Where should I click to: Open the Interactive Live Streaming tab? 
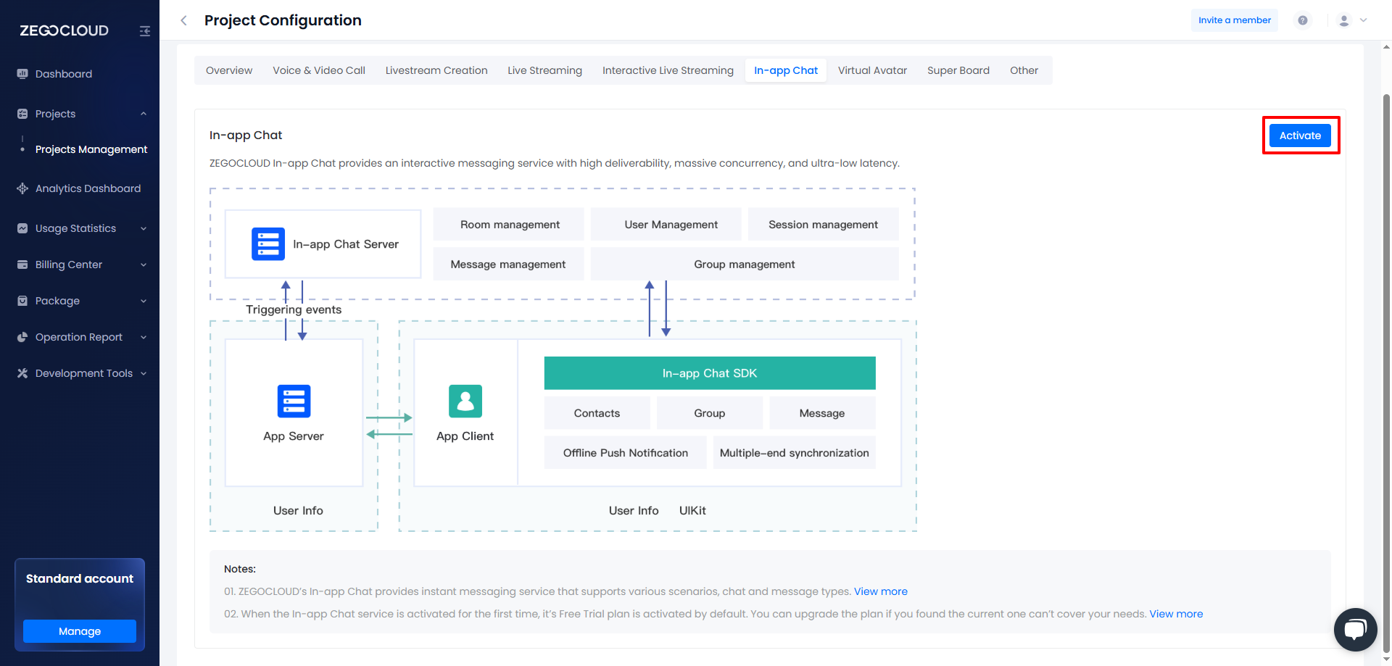668,70
